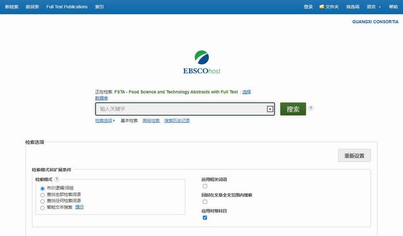Open 高级检索 advanced search link
Screen dimensions: 403x236
click(x=151, y=121)
